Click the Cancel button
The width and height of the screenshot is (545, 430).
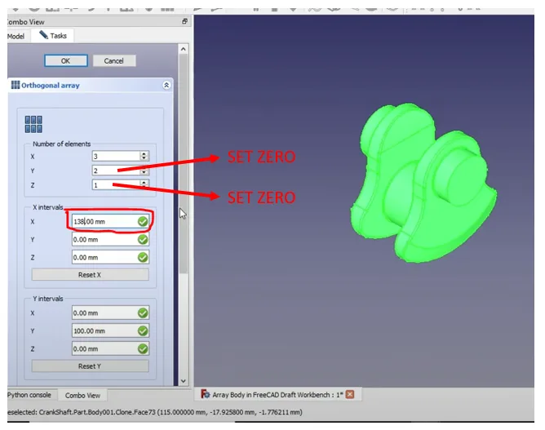[x=114, y=61]
